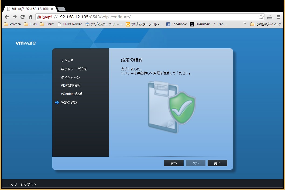
Task: Select the ネットワーク設定 wizard step
Action: tap(74, 69)
